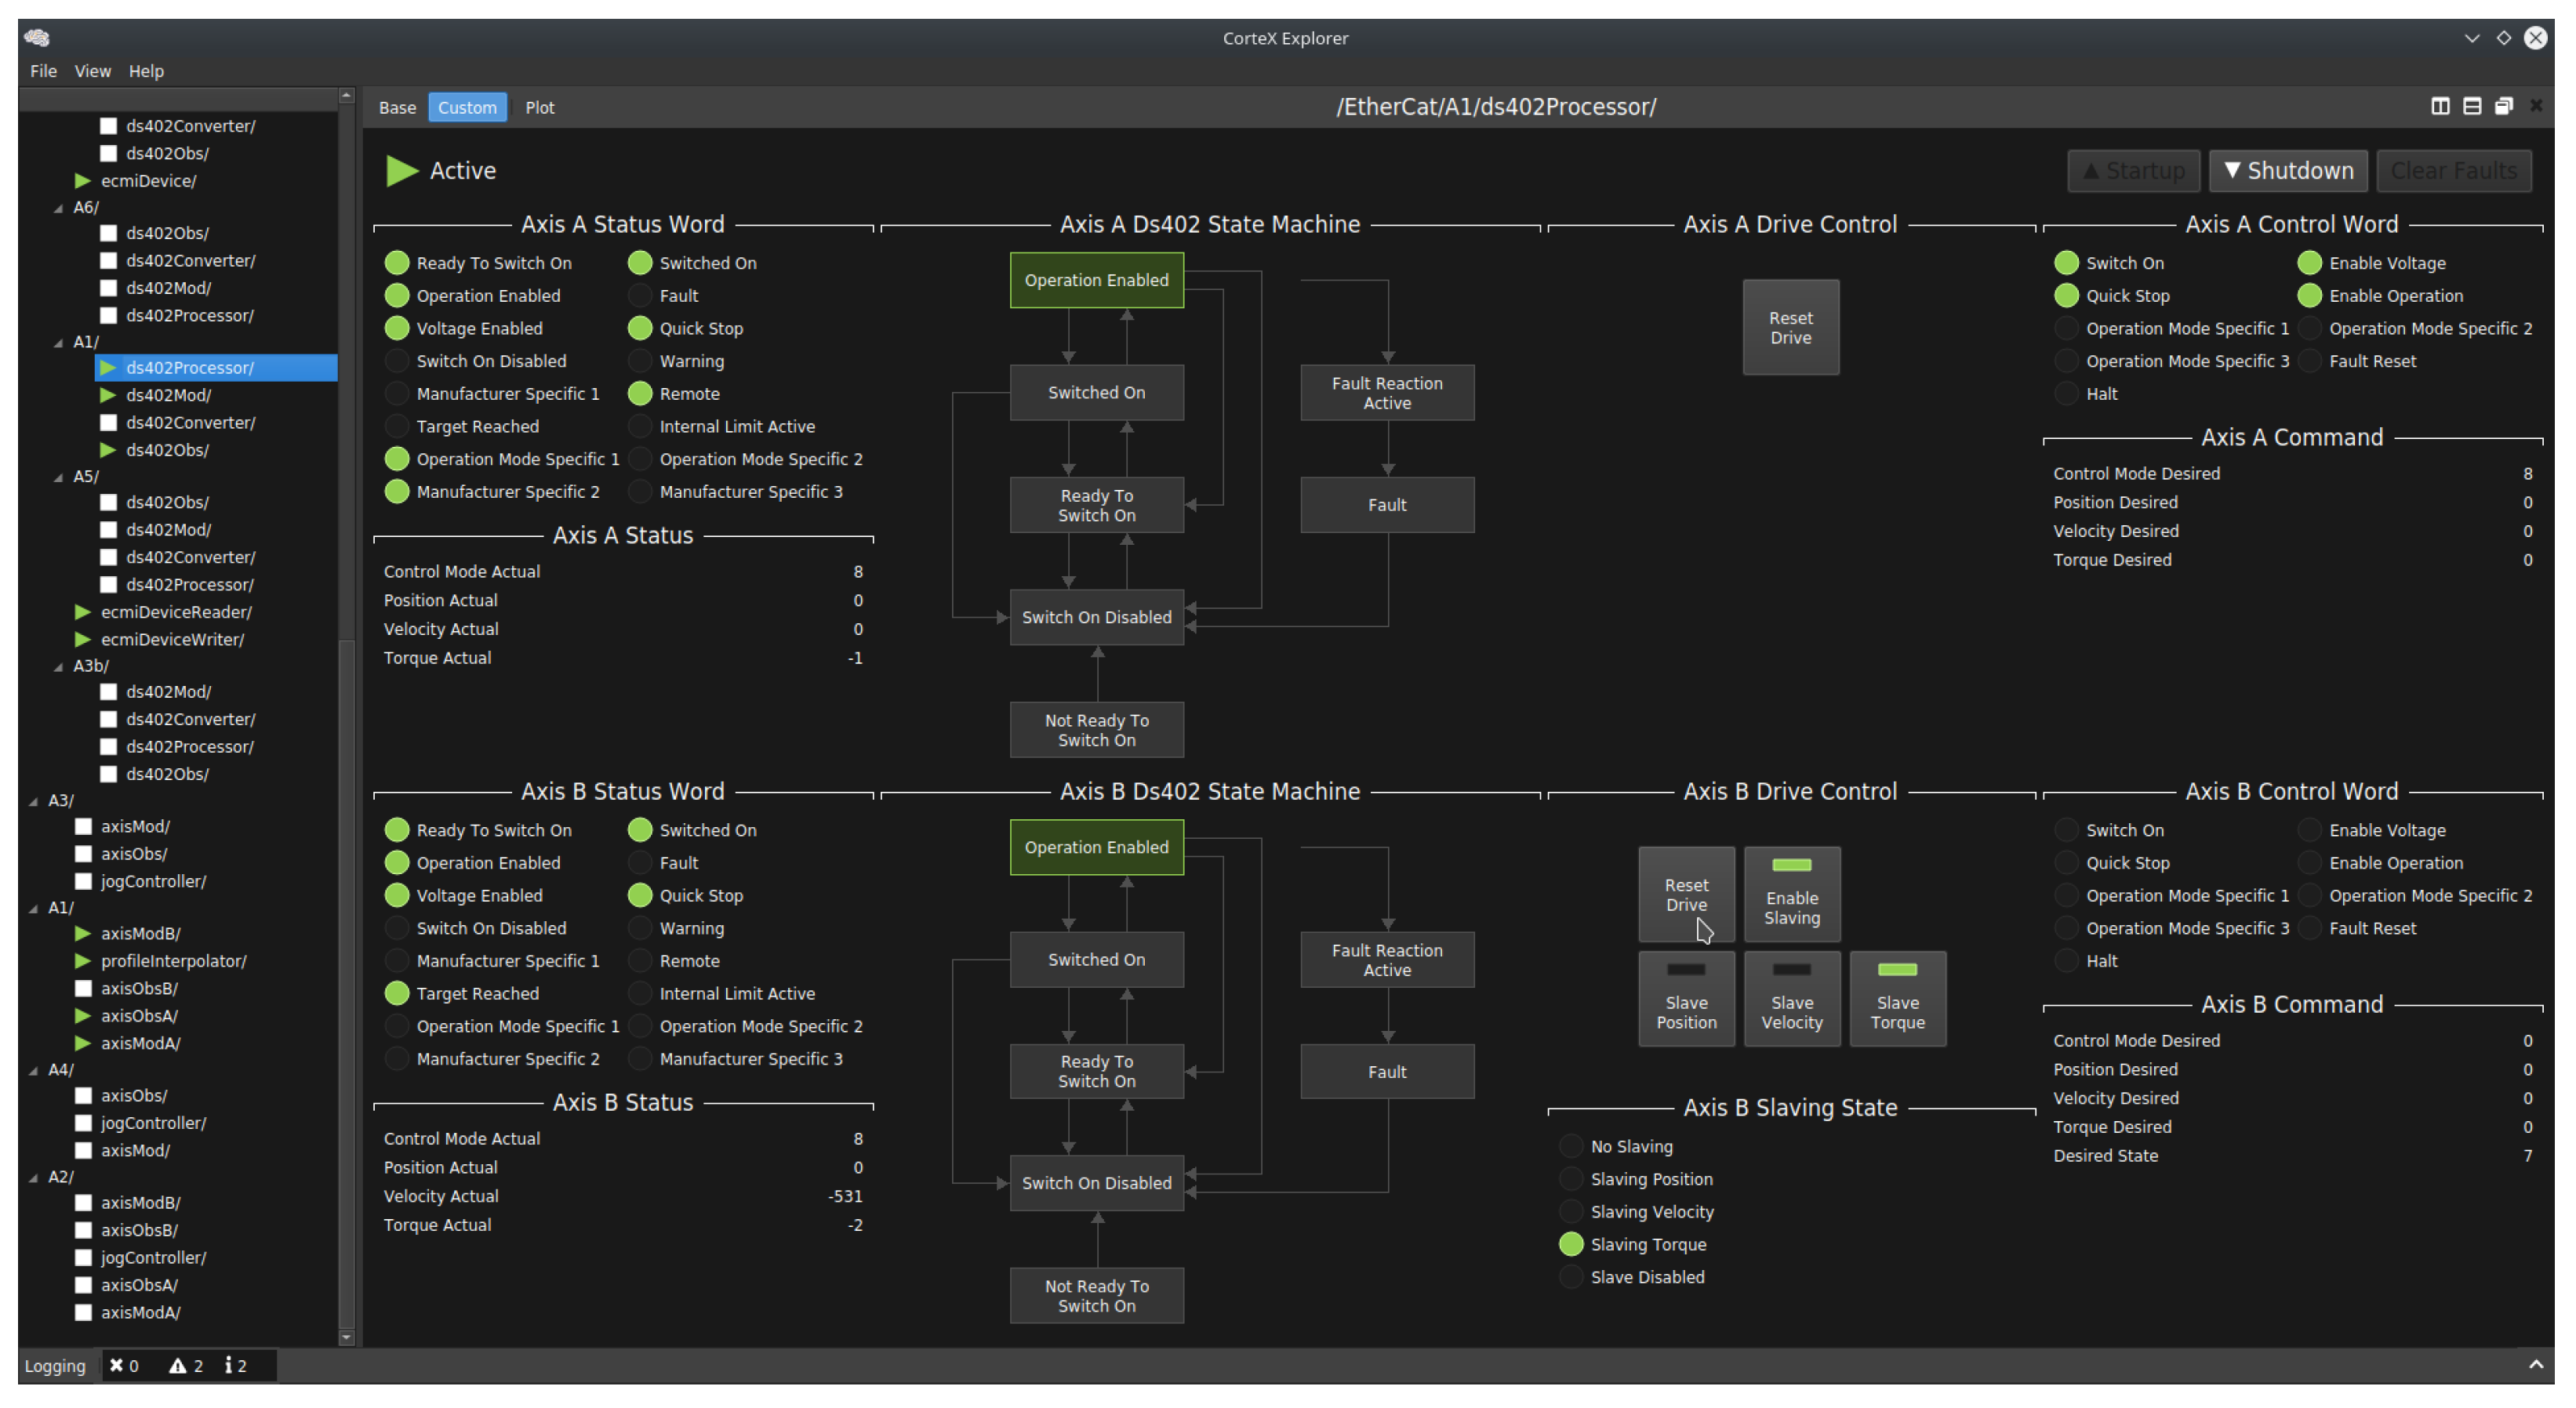The image size is (2576, 1408).
Task: Collapse the A6/ tree node
Action: (58, 208)
